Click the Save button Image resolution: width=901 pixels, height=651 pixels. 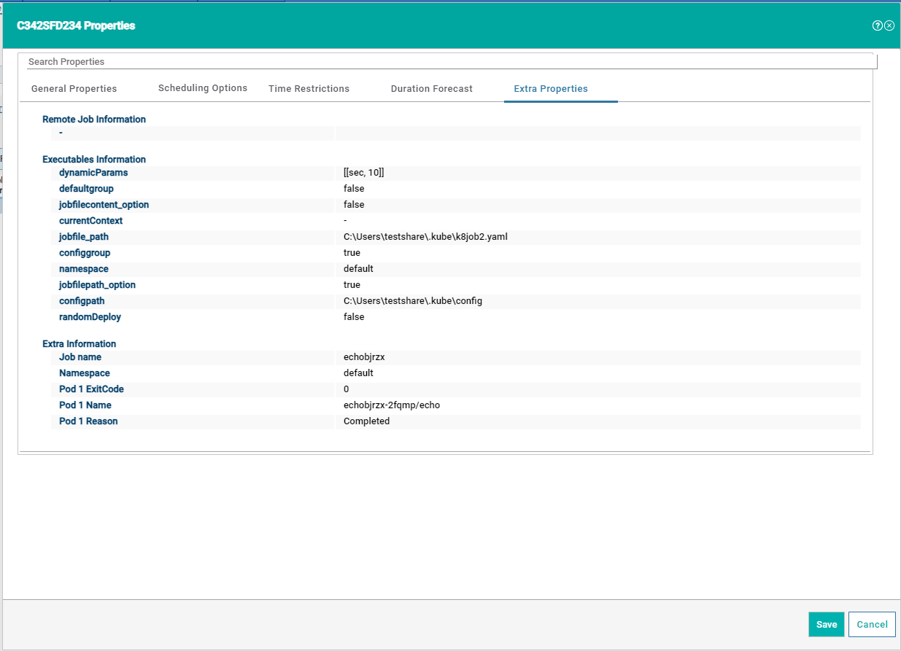tap(826, 624)
